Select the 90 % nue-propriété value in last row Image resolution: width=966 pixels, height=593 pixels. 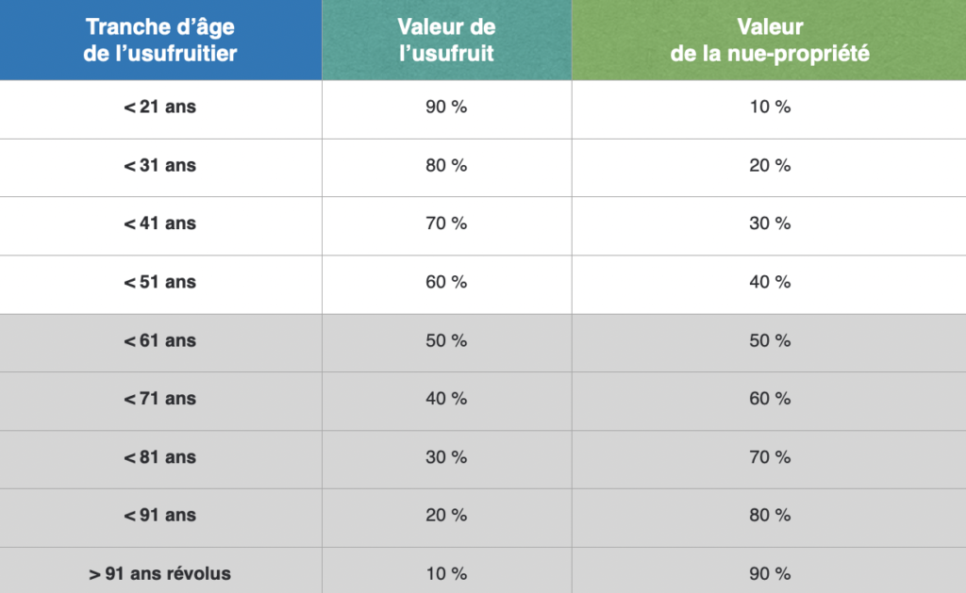pyautogui.click(x=769, y=573)
